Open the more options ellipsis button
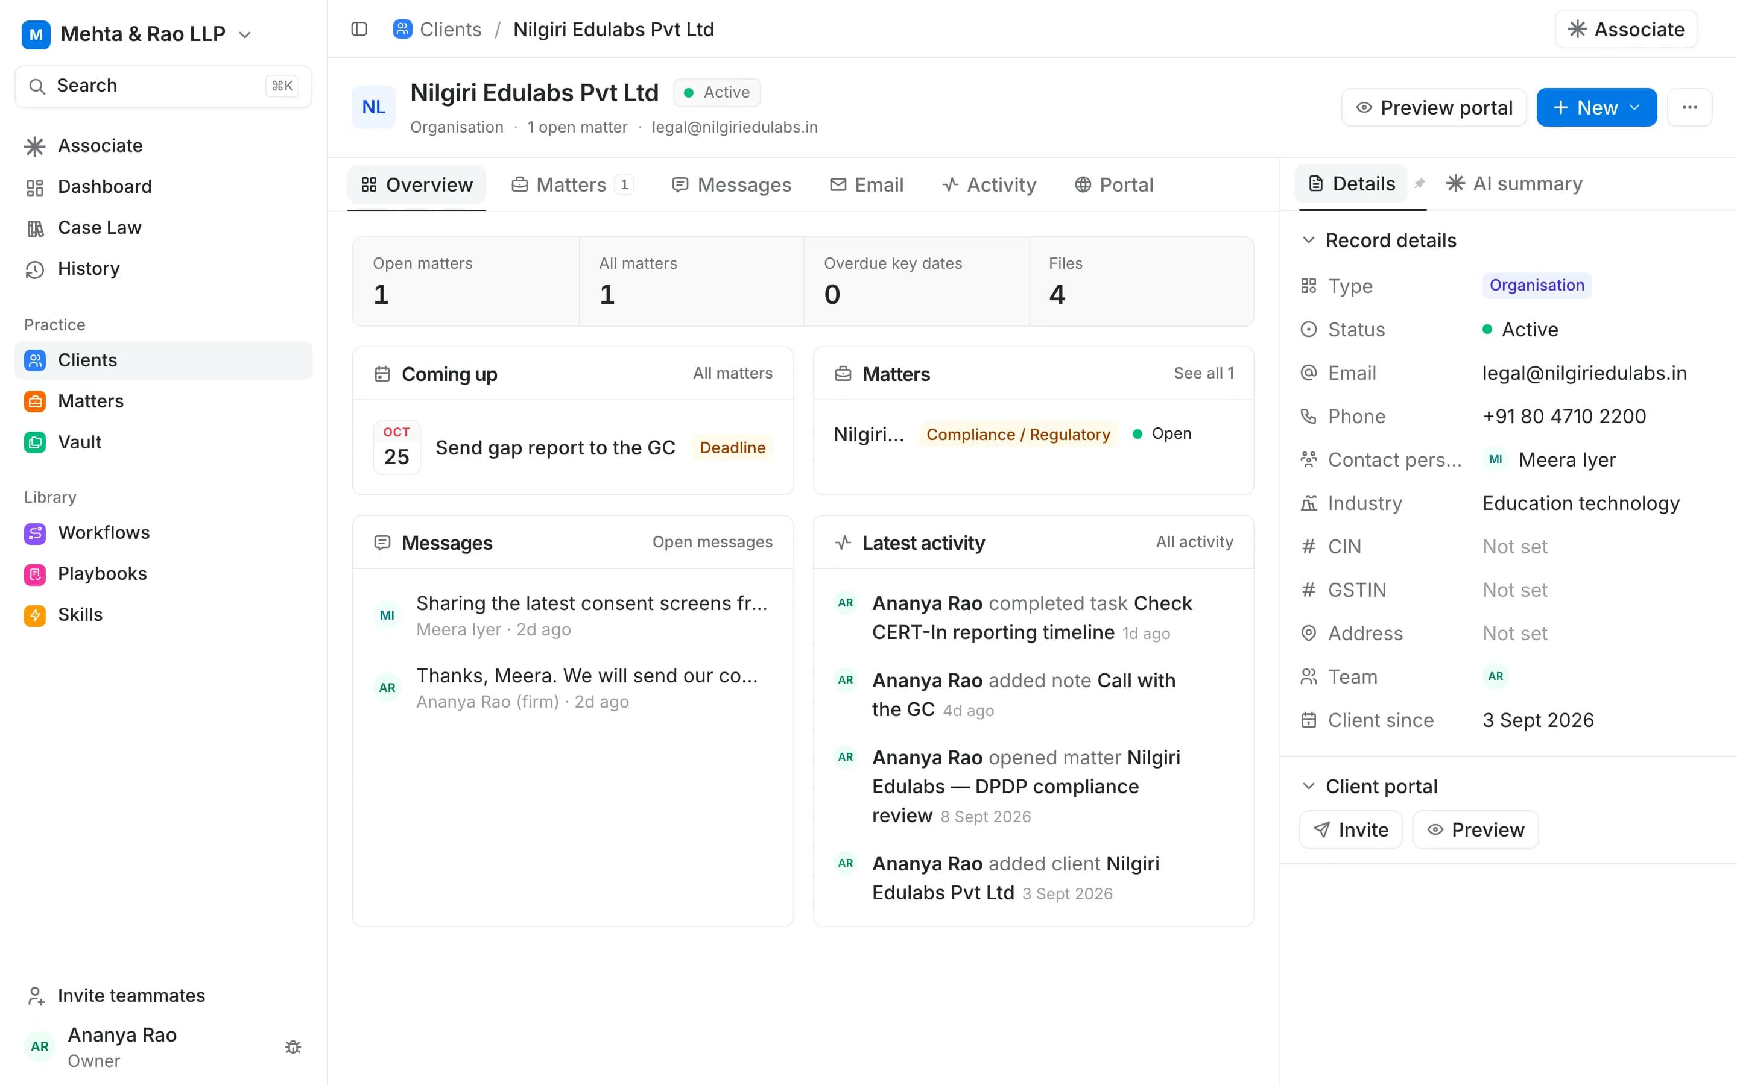This screenshot has width=1737, height=1085. [1689, 108]
